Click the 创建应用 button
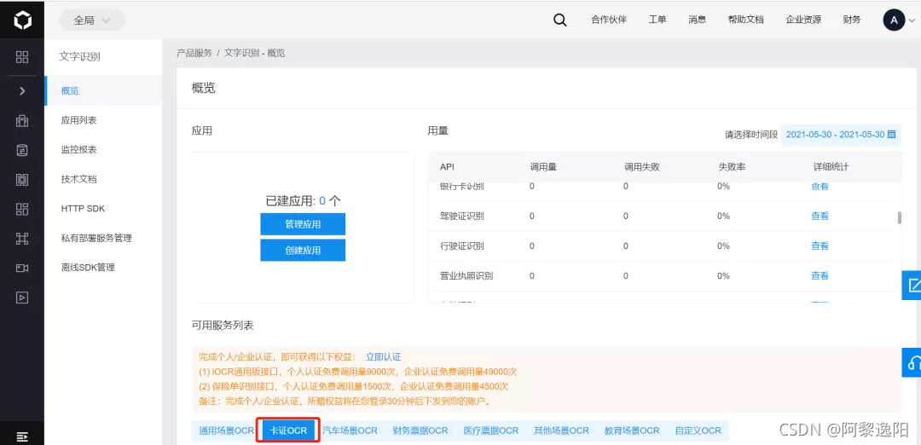 303,250
